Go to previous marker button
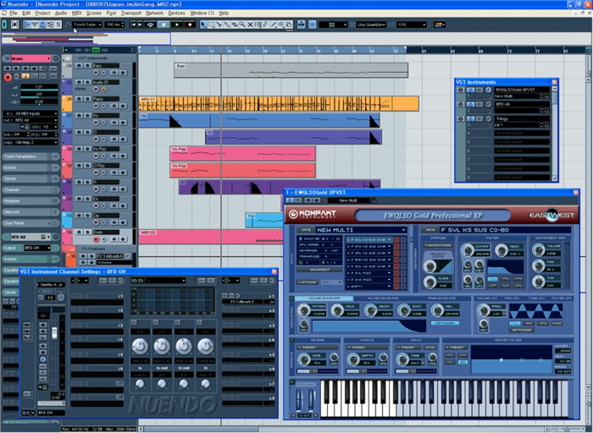 133,25
